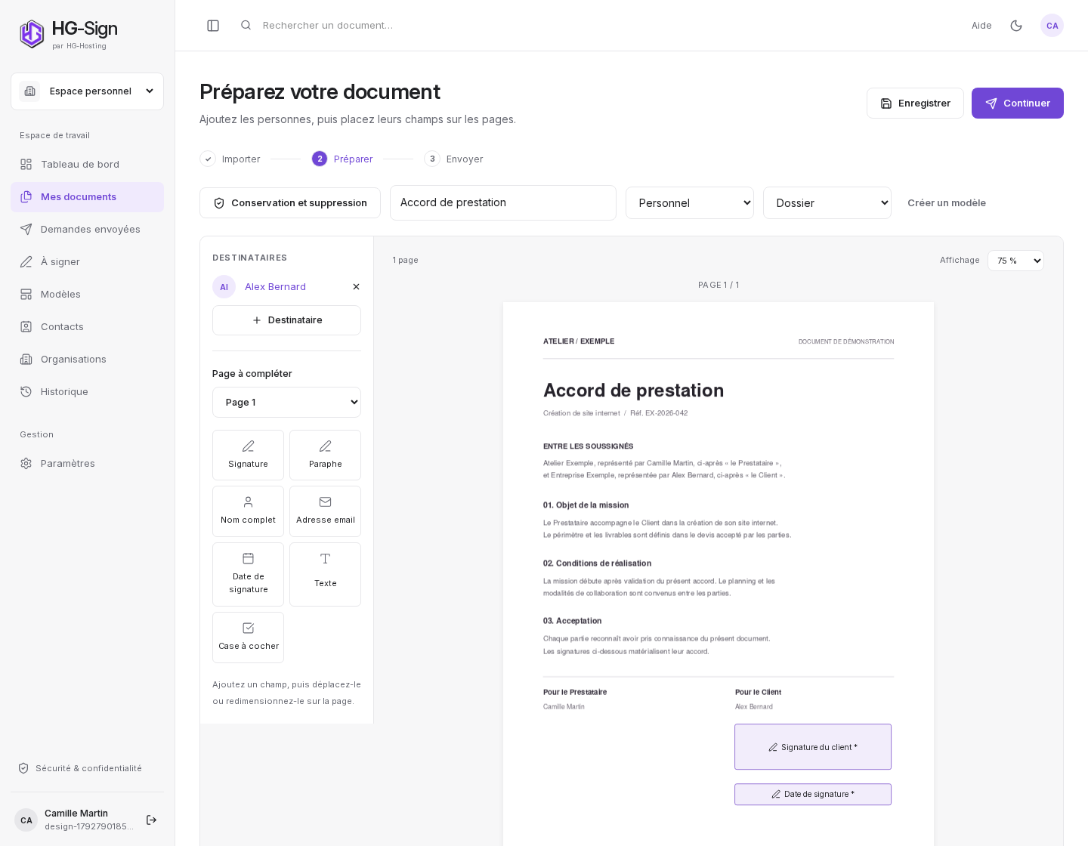Image resolution: width=1088 pixels, height=846 pixels.
Task: Add a Date de signature field
Action: (248, 574)
